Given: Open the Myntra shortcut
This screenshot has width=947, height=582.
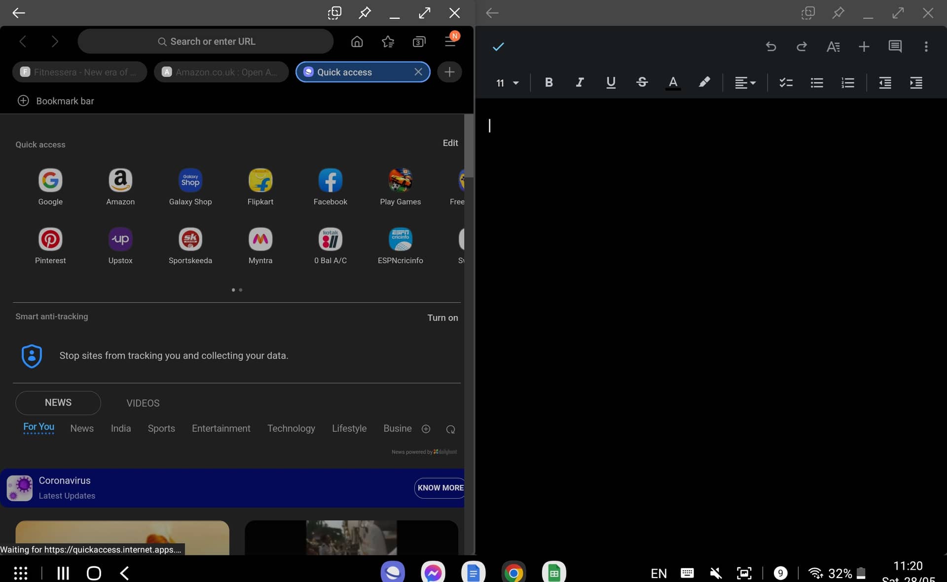Looking at the screenshot, I should (260, 245).
